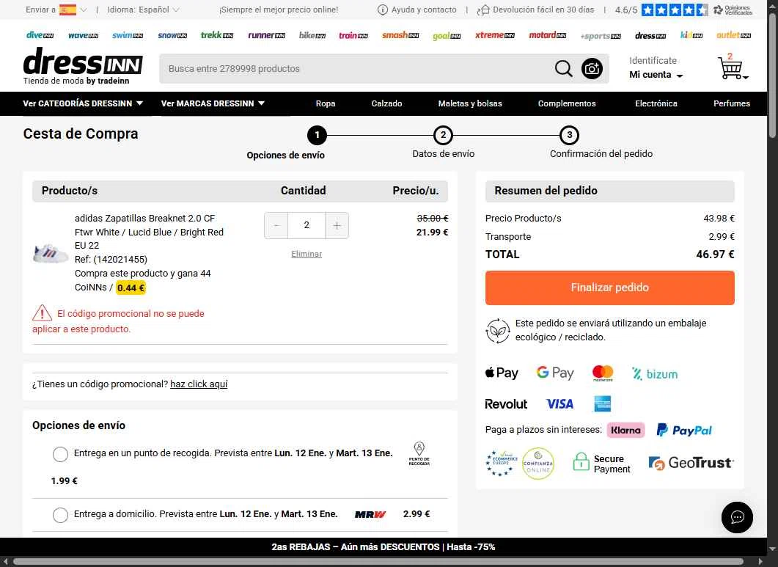This screenshot has width=778, height=567.
Task: Click the Confianza Online seal
Action: 537,464
